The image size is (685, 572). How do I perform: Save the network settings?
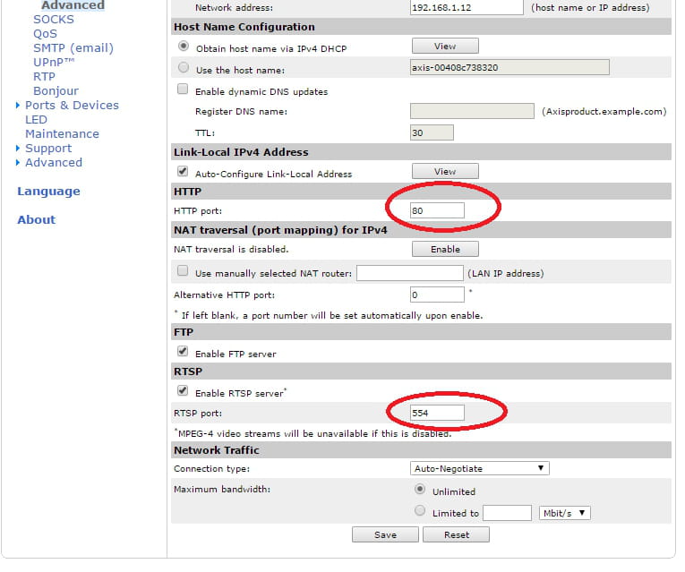[x=385, y=534]
